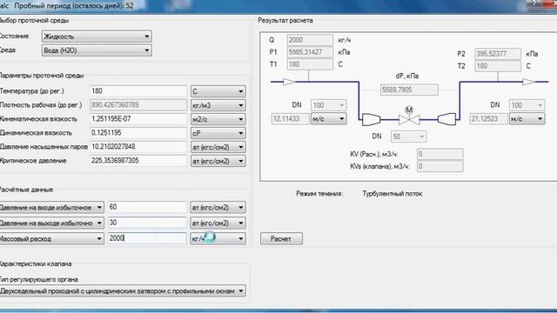The height and width of the screenshot is (313, 557).
Task: Click the Динамическая вязкость value field
Action: pos(138,133)
